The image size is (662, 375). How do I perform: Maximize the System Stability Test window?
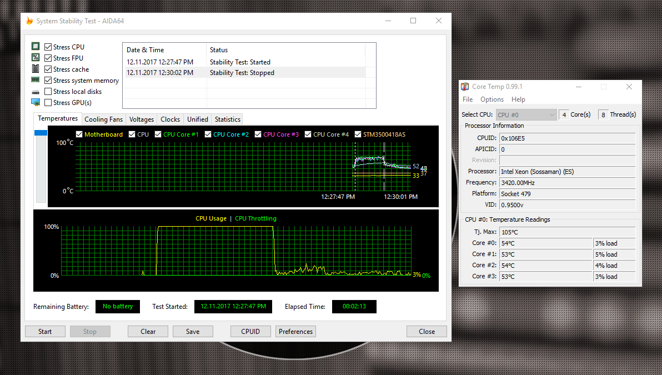[x=413, y=21]
